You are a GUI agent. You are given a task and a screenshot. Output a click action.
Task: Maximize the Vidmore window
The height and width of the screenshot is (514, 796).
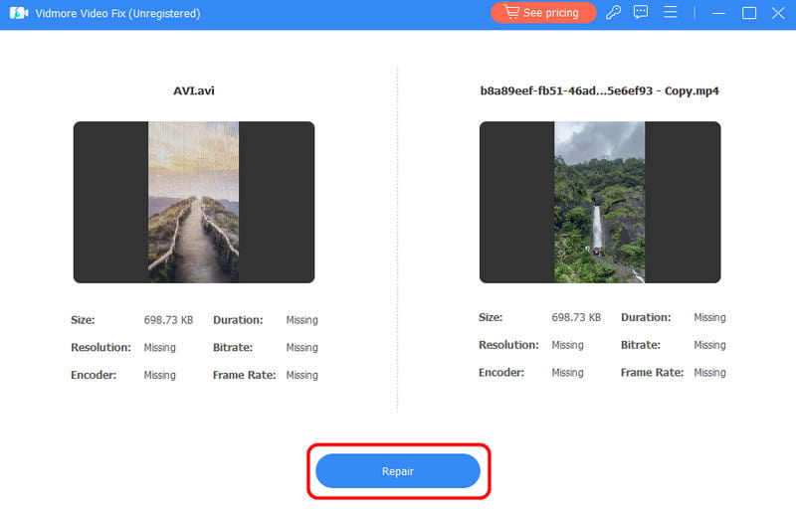coord(749,13)
